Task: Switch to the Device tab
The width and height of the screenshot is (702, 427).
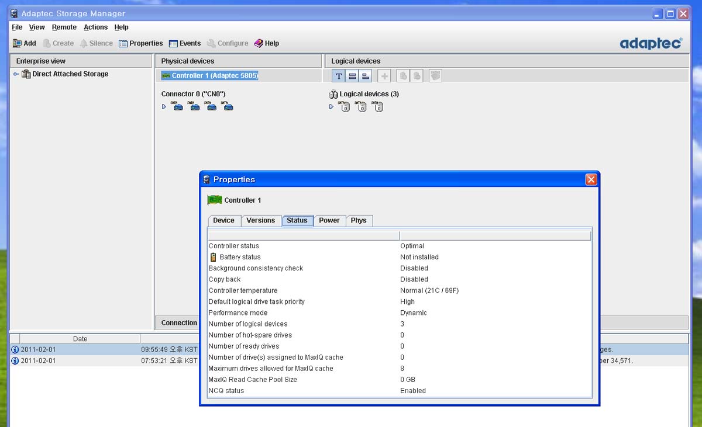Action: pos(224,220)
